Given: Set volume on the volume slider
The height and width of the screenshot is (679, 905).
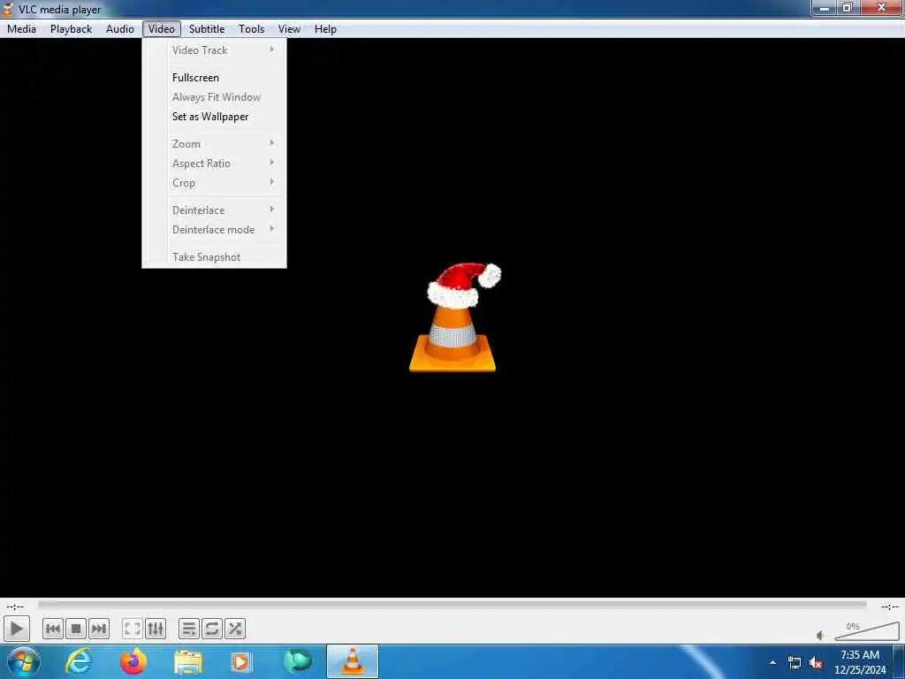Looking at the screenshot, I should click(x=867, y=631).
